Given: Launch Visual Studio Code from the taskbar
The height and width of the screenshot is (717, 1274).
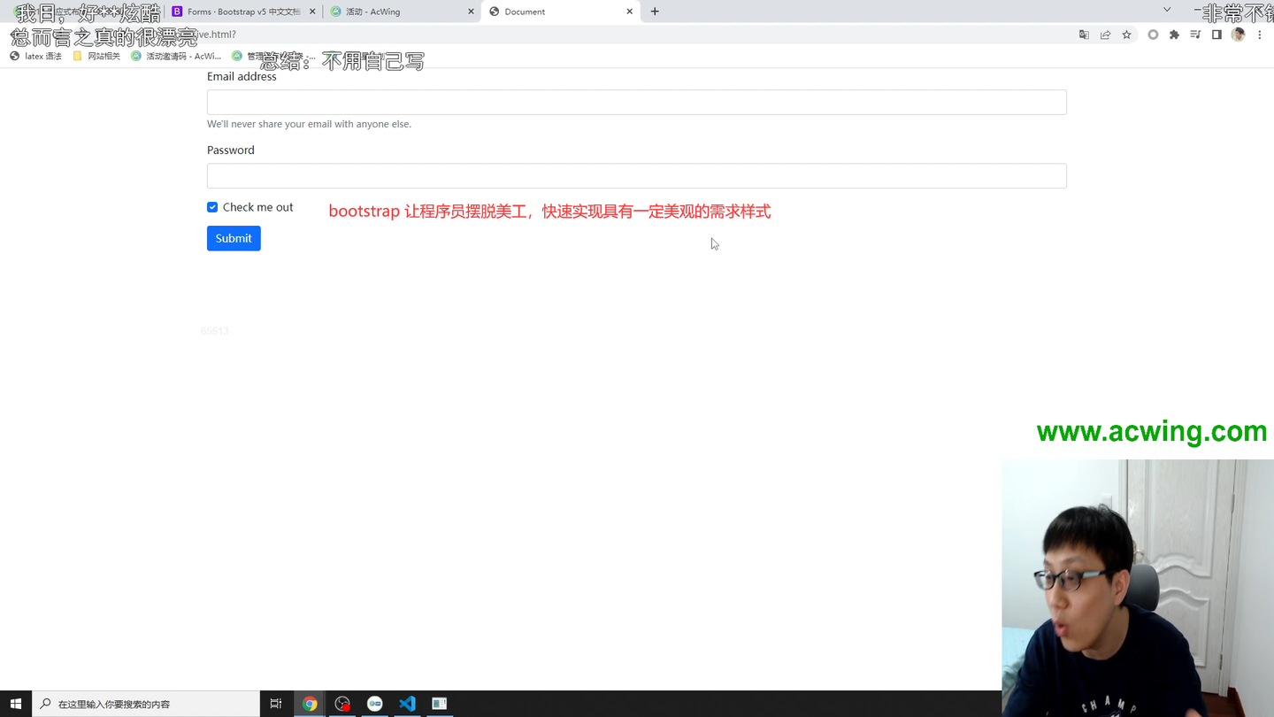Looking at the screenshot, I should (407, 704).
